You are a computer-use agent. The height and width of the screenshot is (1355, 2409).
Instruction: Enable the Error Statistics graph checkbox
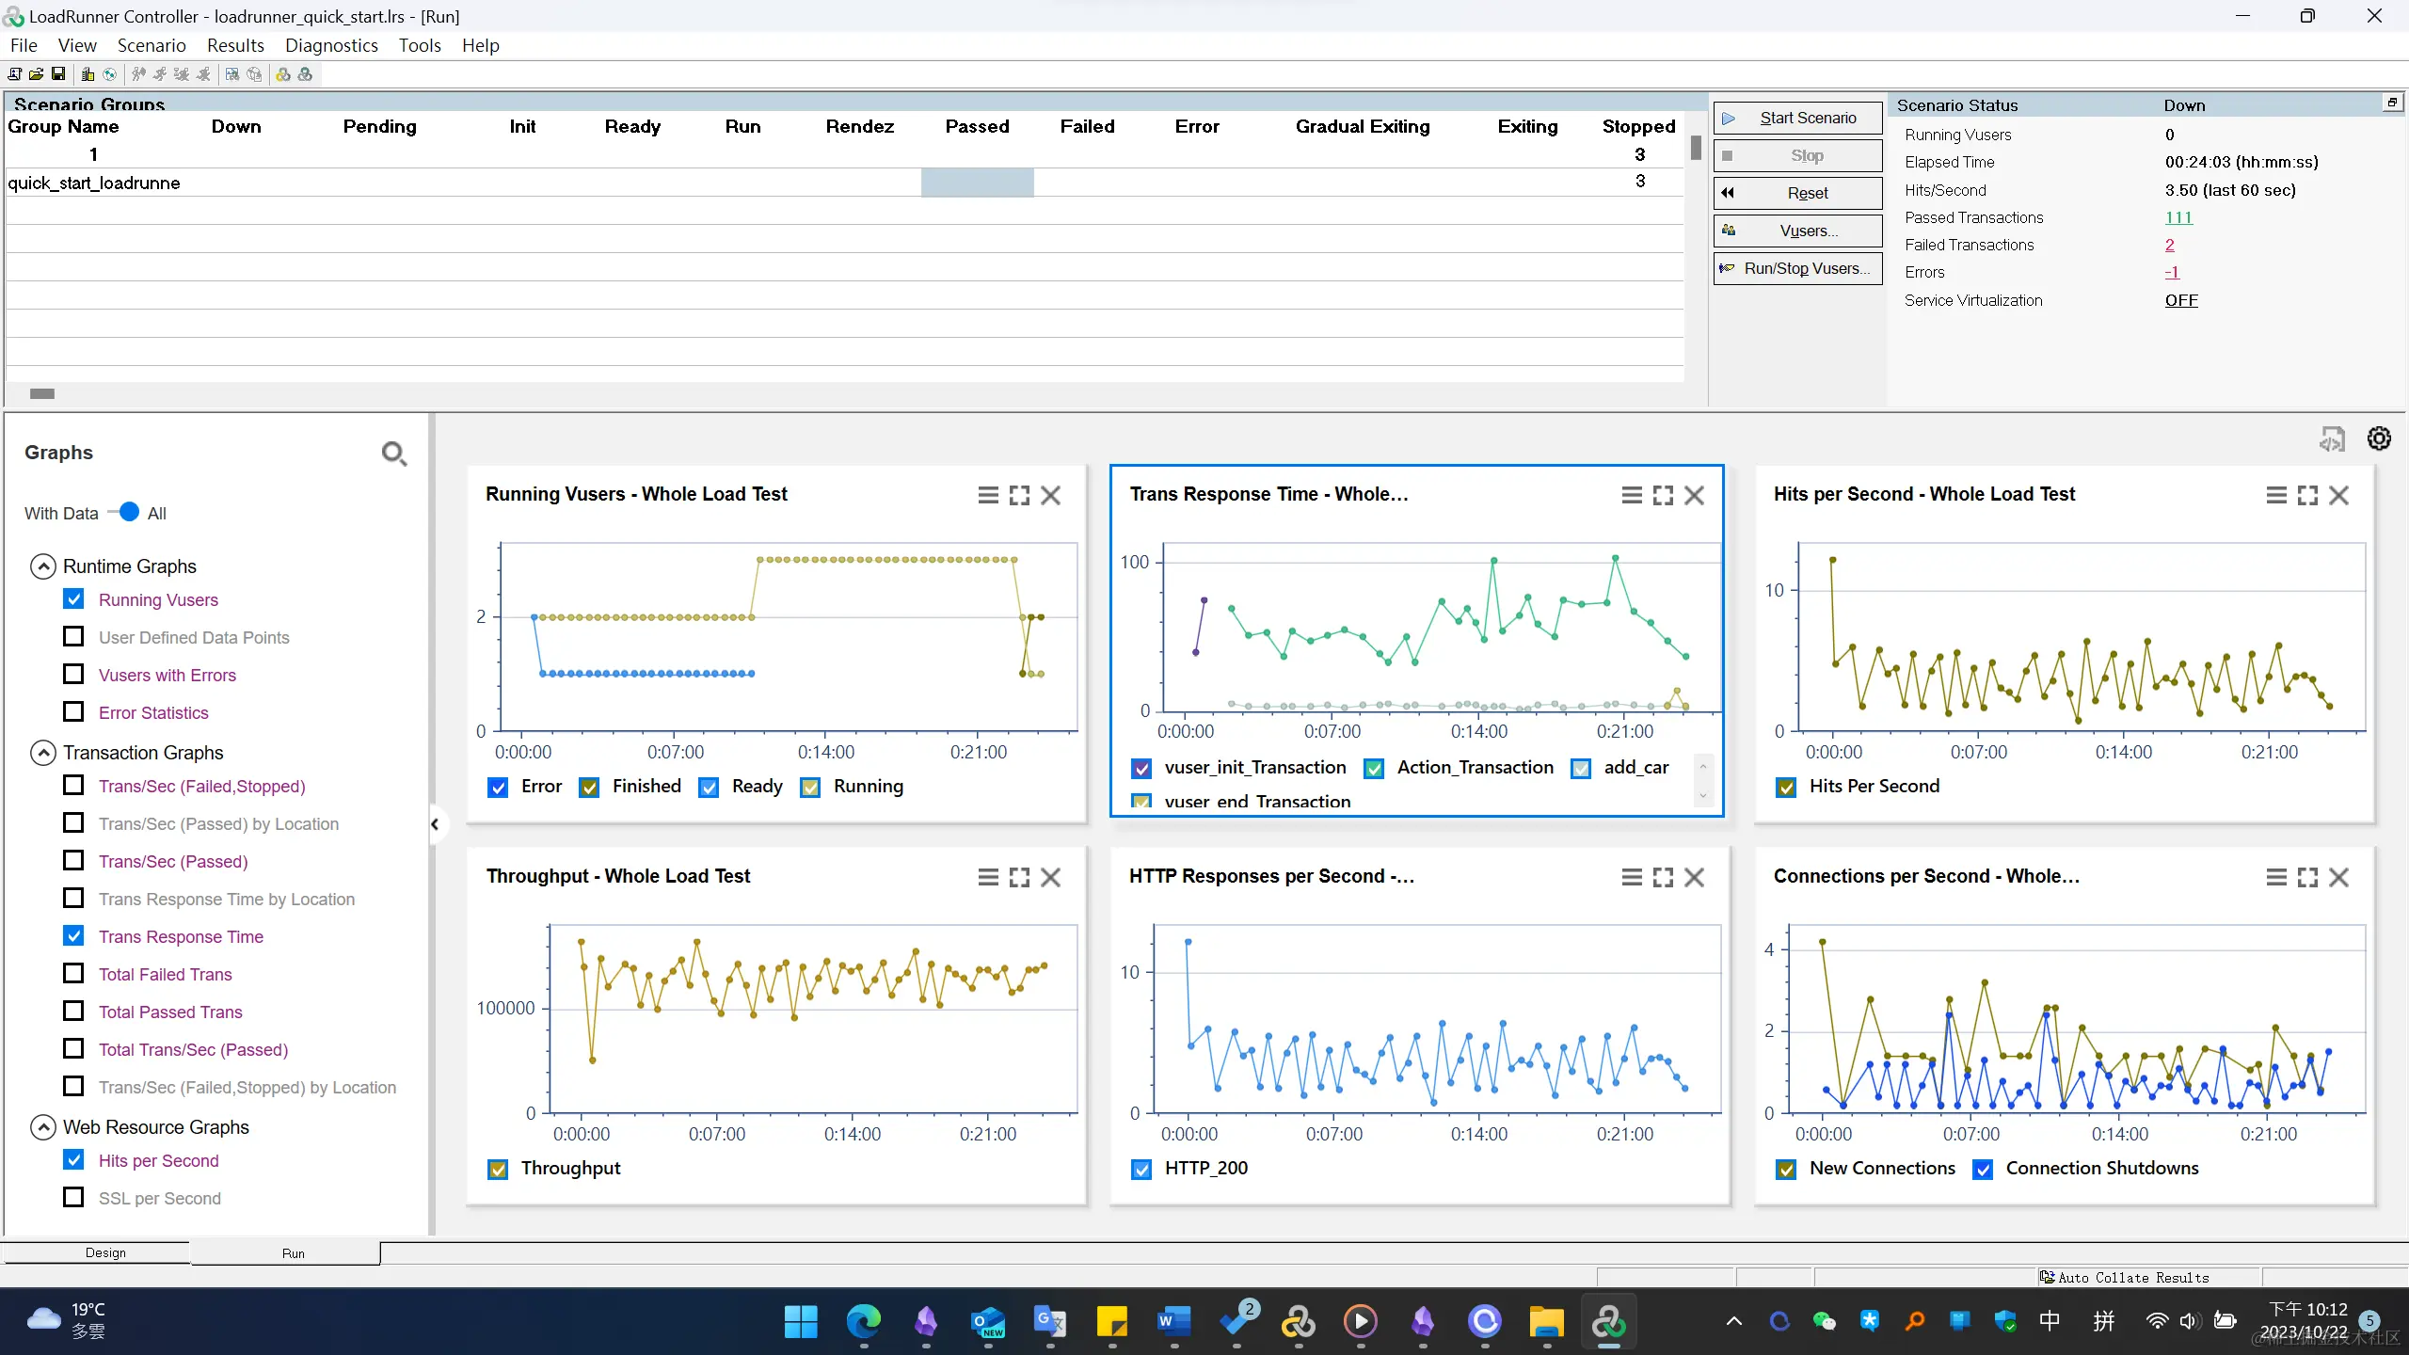pos(73,711)
